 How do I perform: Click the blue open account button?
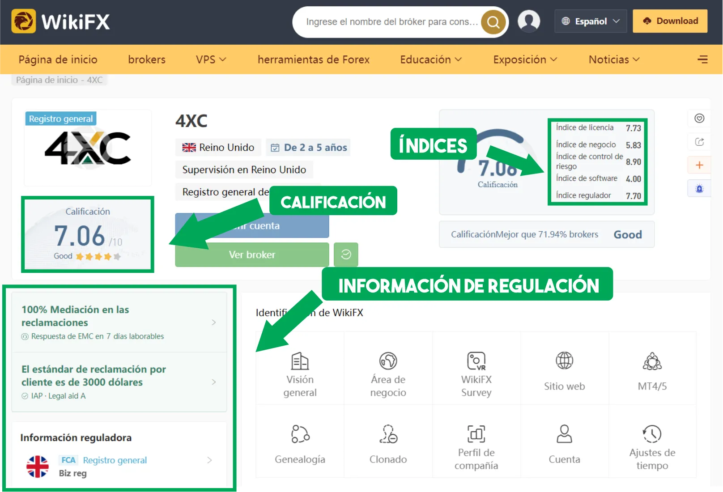252,225
